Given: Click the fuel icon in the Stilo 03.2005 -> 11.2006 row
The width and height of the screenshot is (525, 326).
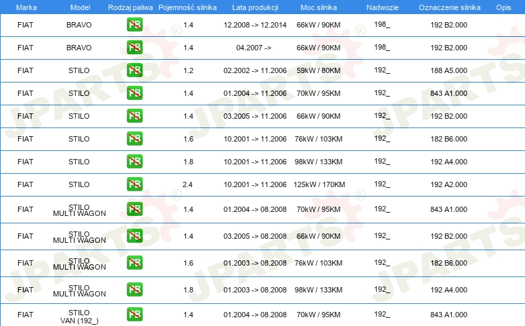Looking at the screenshot, I should point(134,115).
